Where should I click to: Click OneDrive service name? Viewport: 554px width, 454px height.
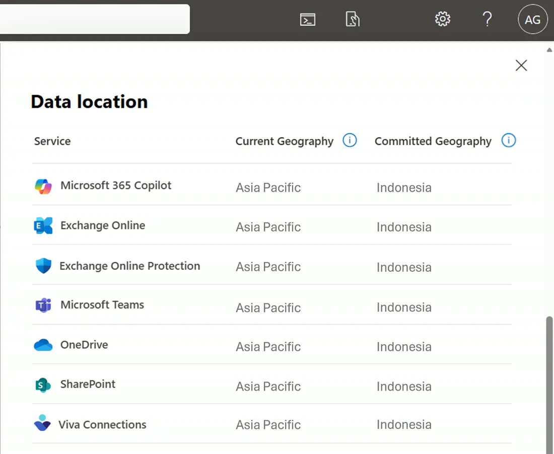pyautogui.click(x=84, y=345)
